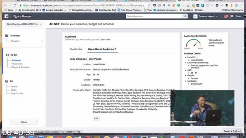The height and width of the screenshot is (138, 246).
Task: Open the Yext bookmark
Action: coord(148,10)
